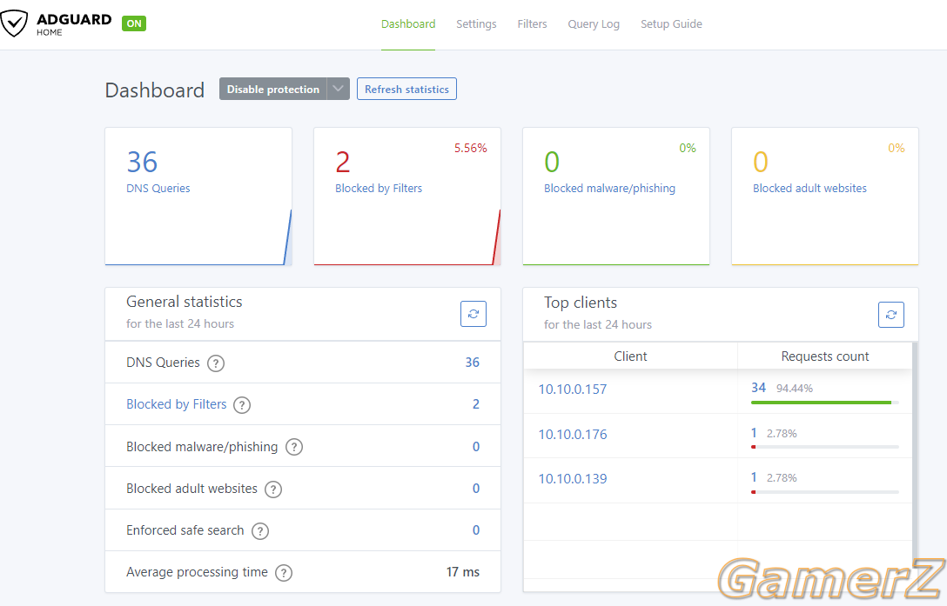Click the DNS Queries card showing 36
The image size is (947, 606).
(198, 196)
